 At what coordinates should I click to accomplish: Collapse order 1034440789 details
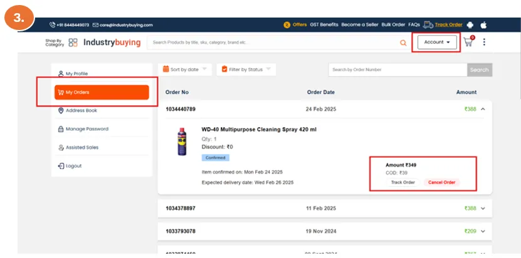coord(483,109)
